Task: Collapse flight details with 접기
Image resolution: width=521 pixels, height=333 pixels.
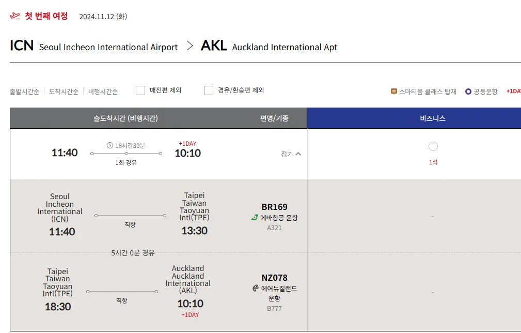Action: coord(291,154)
